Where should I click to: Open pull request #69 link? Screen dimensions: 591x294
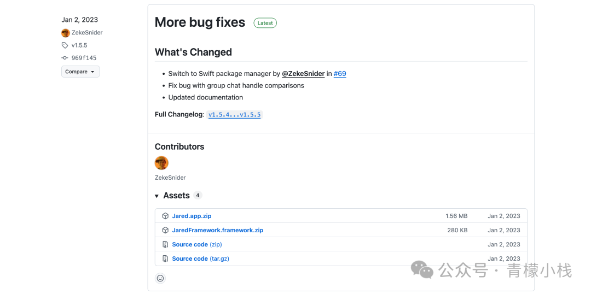(x=340, y=74)
